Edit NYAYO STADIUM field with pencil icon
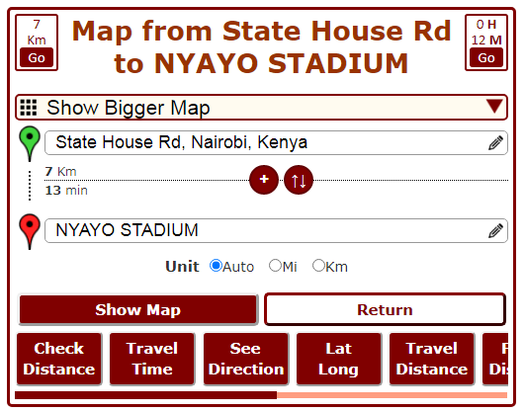This screenshot has width=525, height=412. 495,231
